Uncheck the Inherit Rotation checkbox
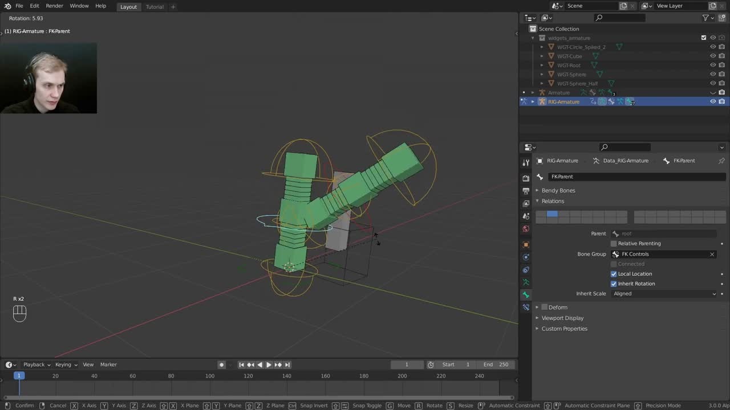730x410 pixels. click(x=614, y=284)
